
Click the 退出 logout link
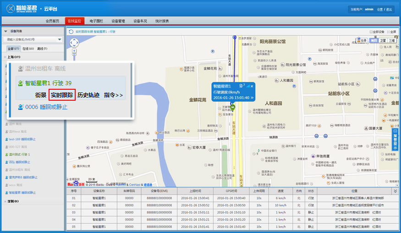click(389, 9)
